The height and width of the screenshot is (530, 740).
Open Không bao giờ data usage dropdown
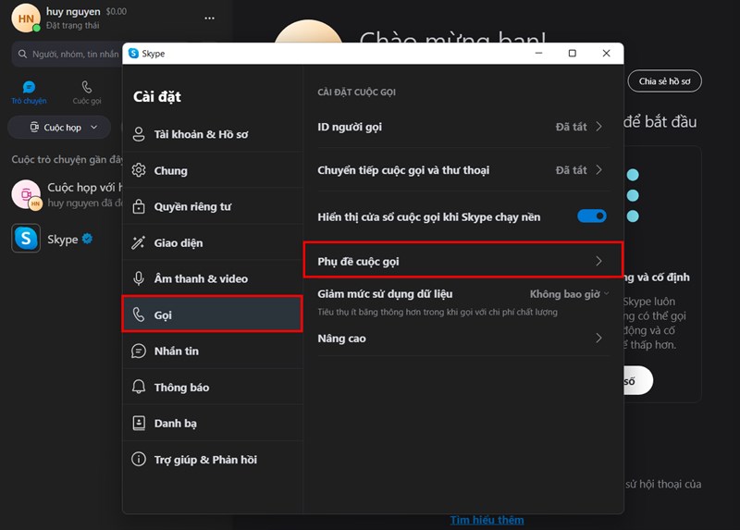(x=569, y=294)
